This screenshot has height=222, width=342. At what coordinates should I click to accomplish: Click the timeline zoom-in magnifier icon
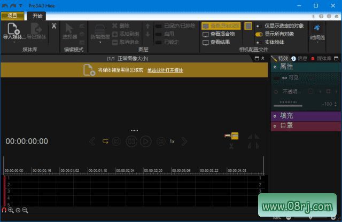coord(11,210)
